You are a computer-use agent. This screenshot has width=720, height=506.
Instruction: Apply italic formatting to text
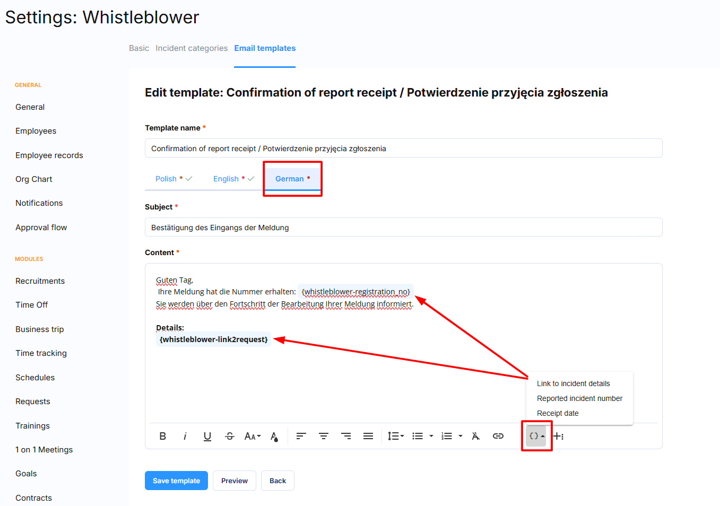[x=185, y=436]
